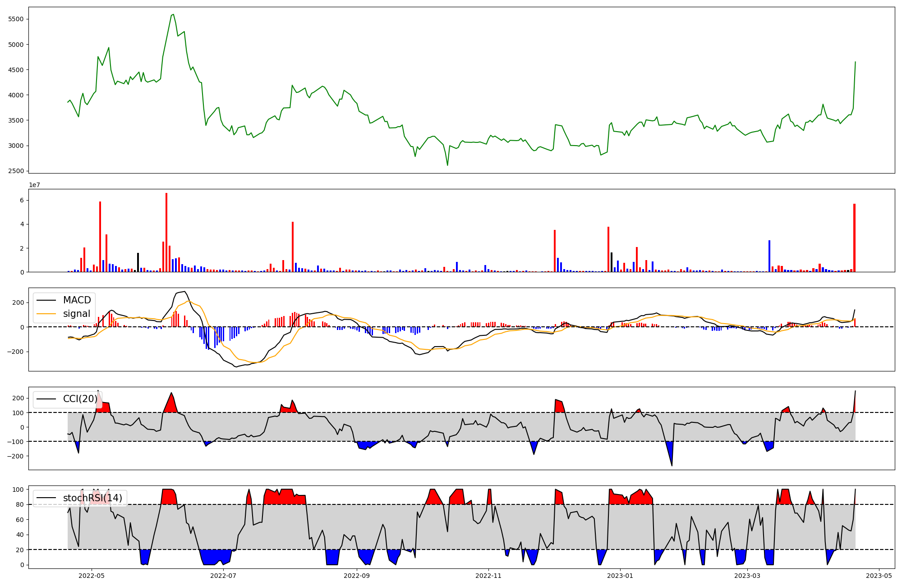Click the 2023-03 date axis label
The height and width of the screenshot is (586, 902).
click(x=747, y=576)
